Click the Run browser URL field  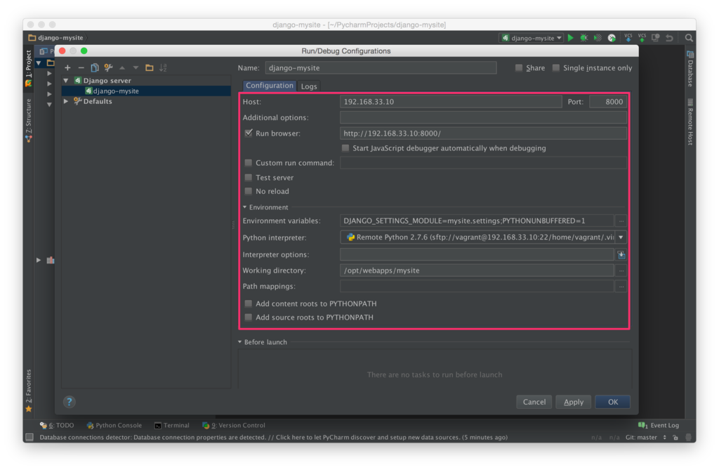483,133
